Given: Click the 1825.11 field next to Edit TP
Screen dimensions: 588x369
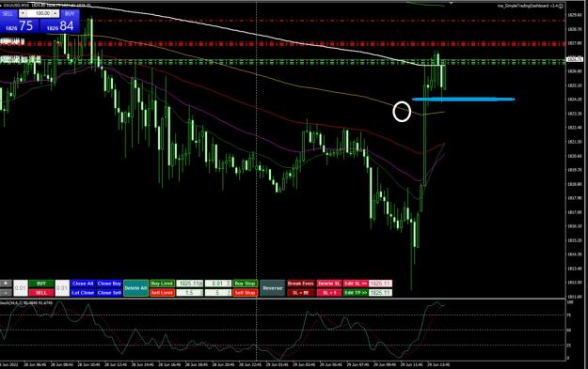Looking at the screenshot, I should coord(380,293).
